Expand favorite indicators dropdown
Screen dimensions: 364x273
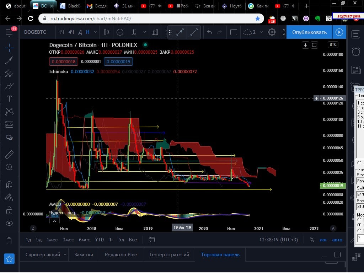tap(144, 32)
